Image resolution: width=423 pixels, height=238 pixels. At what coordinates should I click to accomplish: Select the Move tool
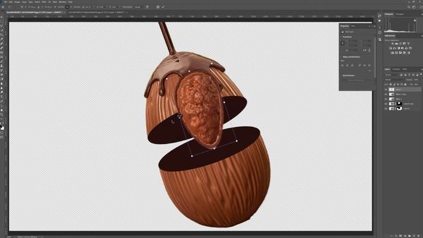1,17
